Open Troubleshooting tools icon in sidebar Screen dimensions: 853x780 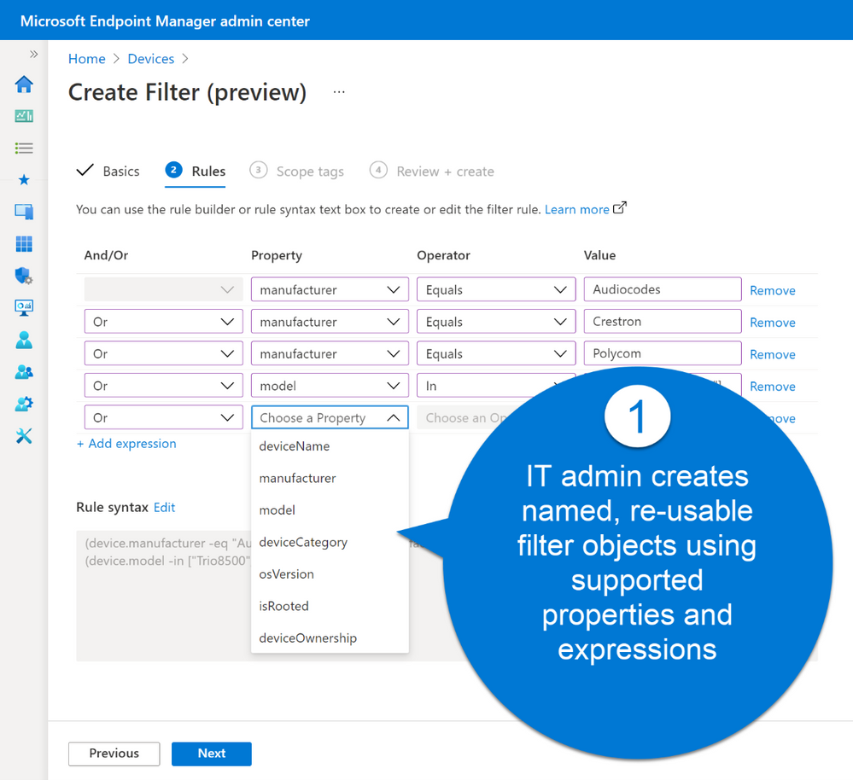pos(24,435)
